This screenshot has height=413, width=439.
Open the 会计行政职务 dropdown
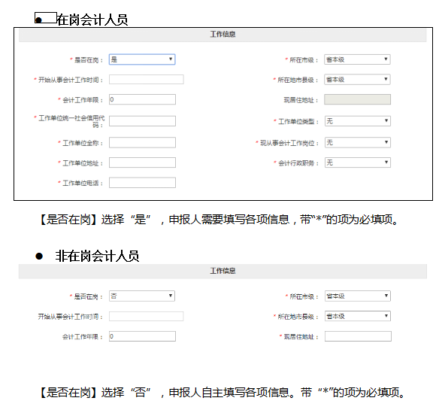pos(358,162)
